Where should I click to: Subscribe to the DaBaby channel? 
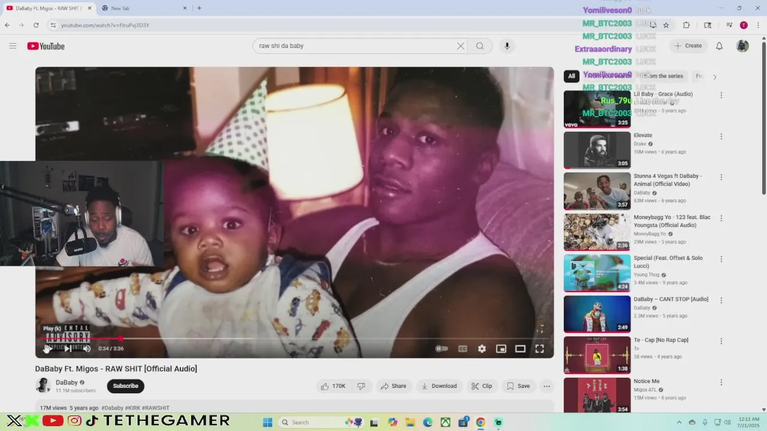point(126,386)
